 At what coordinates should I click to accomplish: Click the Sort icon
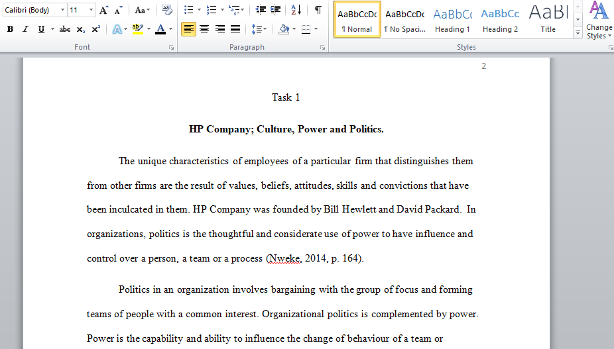[296, 10]
